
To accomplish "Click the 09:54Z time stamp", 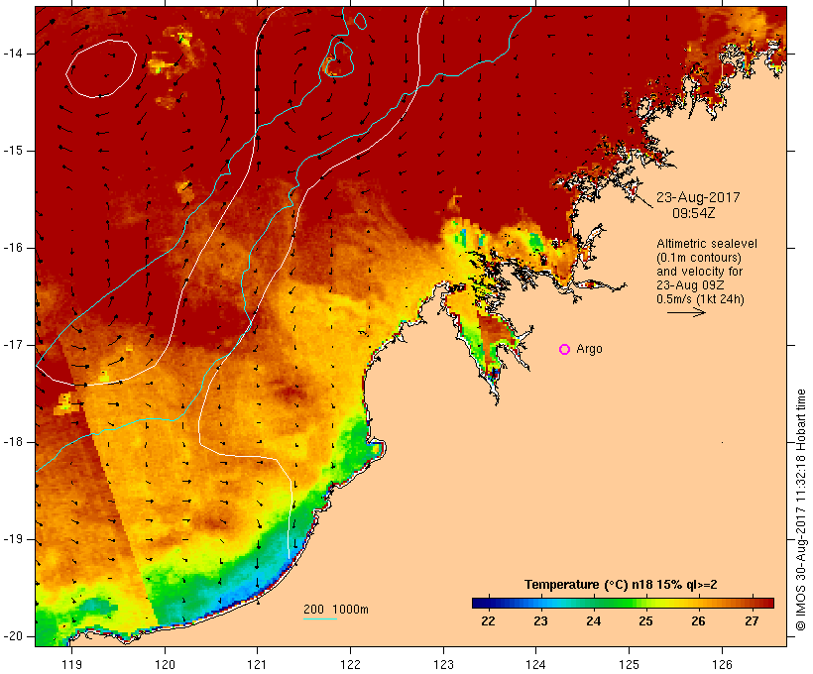I will 694,213.
